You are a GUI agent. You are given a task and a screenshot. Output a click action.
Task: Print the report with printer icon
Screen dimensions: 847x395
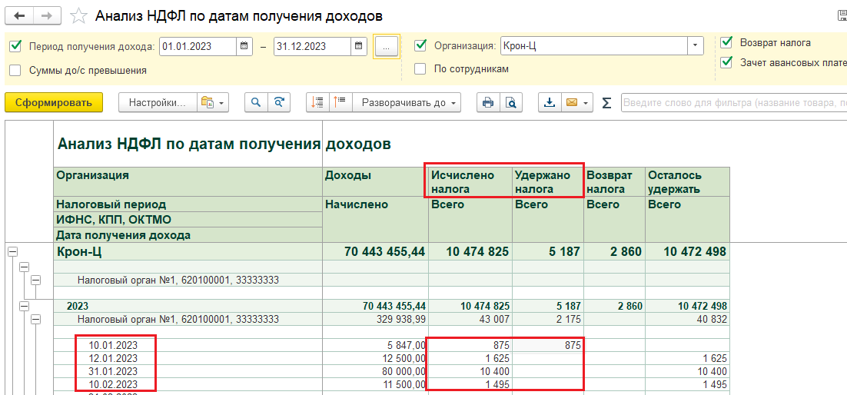point(488,102)
